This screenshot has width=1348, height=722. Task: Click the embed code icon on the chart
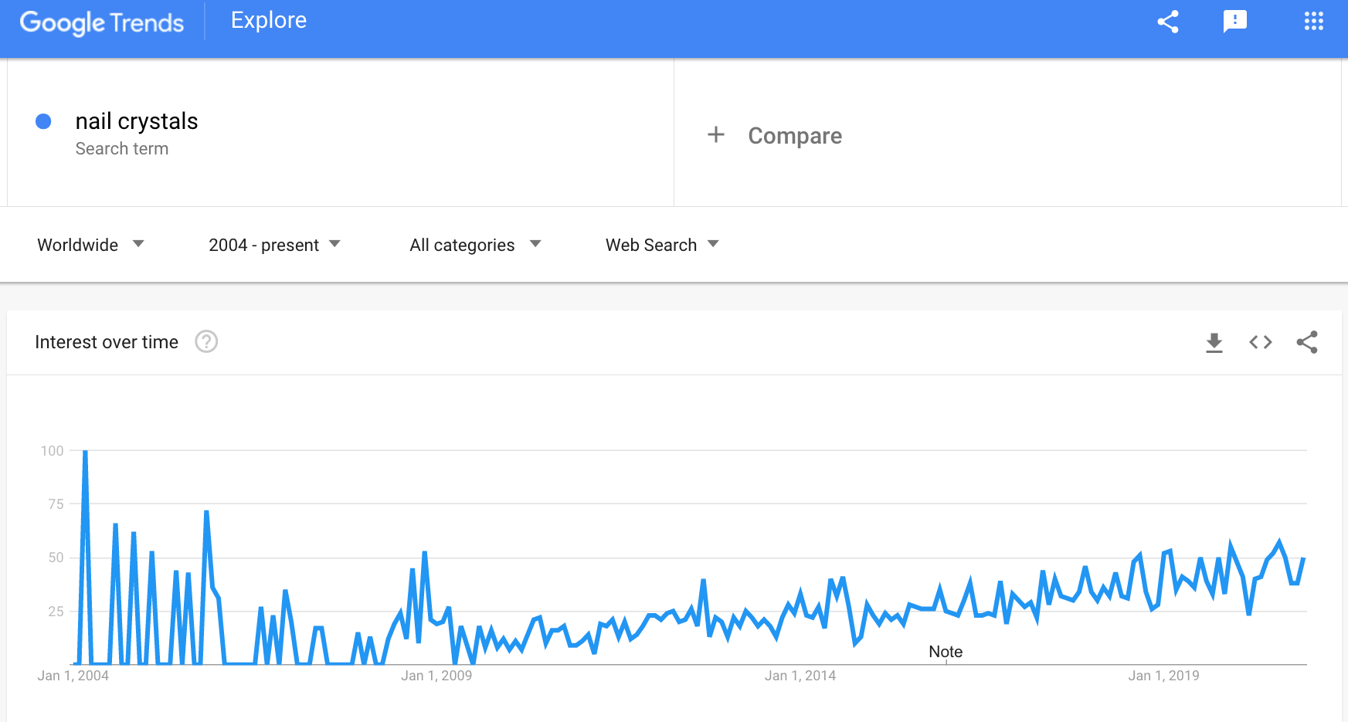click(x=1261, y=342)
